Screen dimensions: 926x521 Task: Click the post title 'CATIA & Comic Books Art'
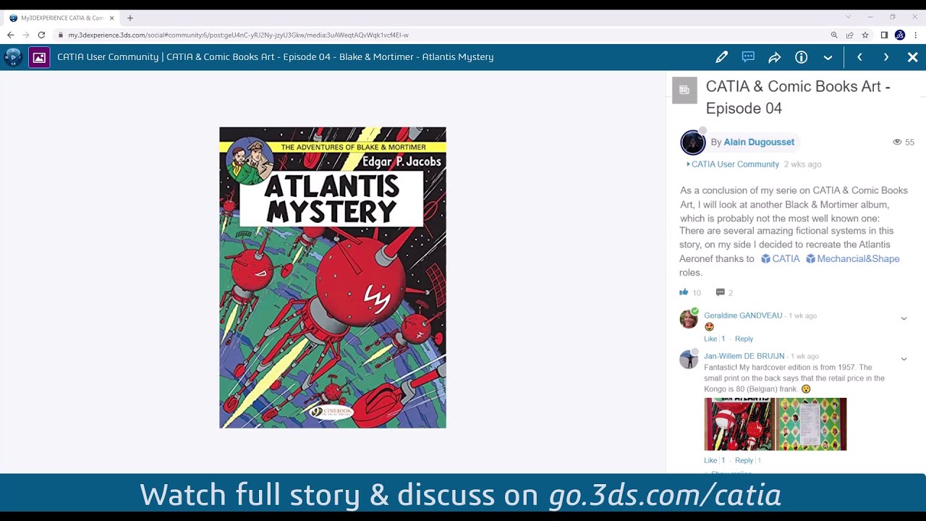click(798, 97)
